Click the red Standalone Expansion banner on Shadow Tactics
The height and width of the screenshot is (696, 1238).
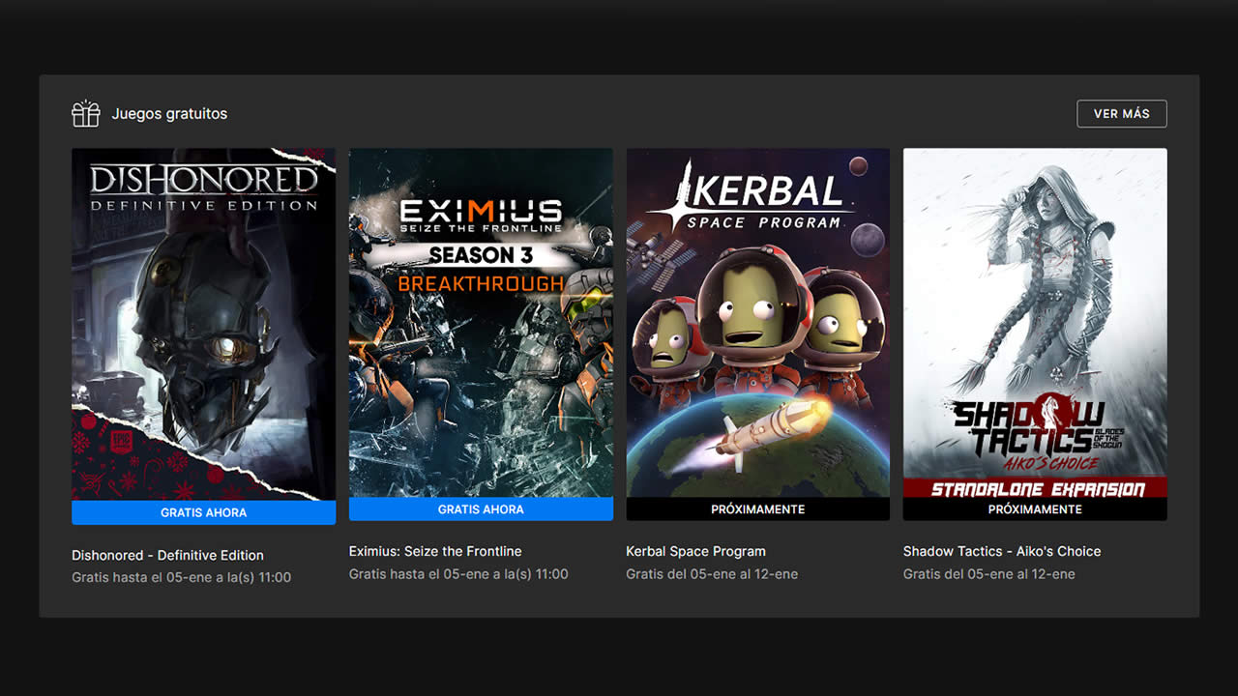point(1035,488)
